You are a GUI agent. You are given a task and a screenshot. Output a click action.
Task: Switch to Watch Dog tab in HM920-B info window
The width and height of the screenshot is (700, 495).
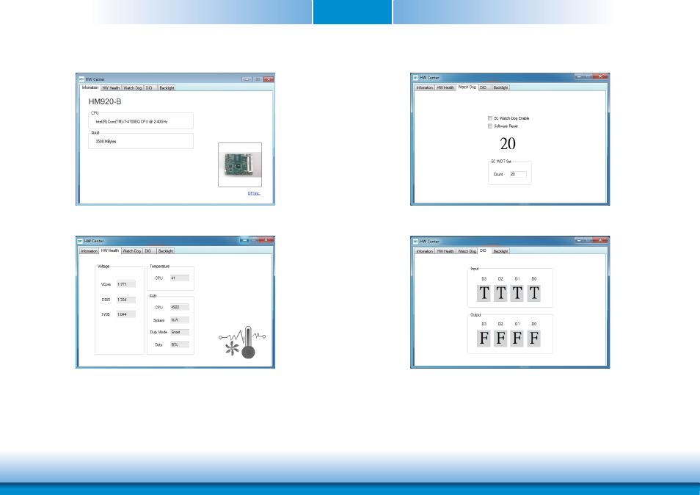(133, 88)
